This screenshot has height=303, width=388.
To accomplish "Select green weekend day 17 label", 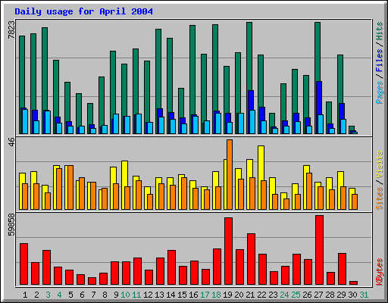I will (205, 295).
